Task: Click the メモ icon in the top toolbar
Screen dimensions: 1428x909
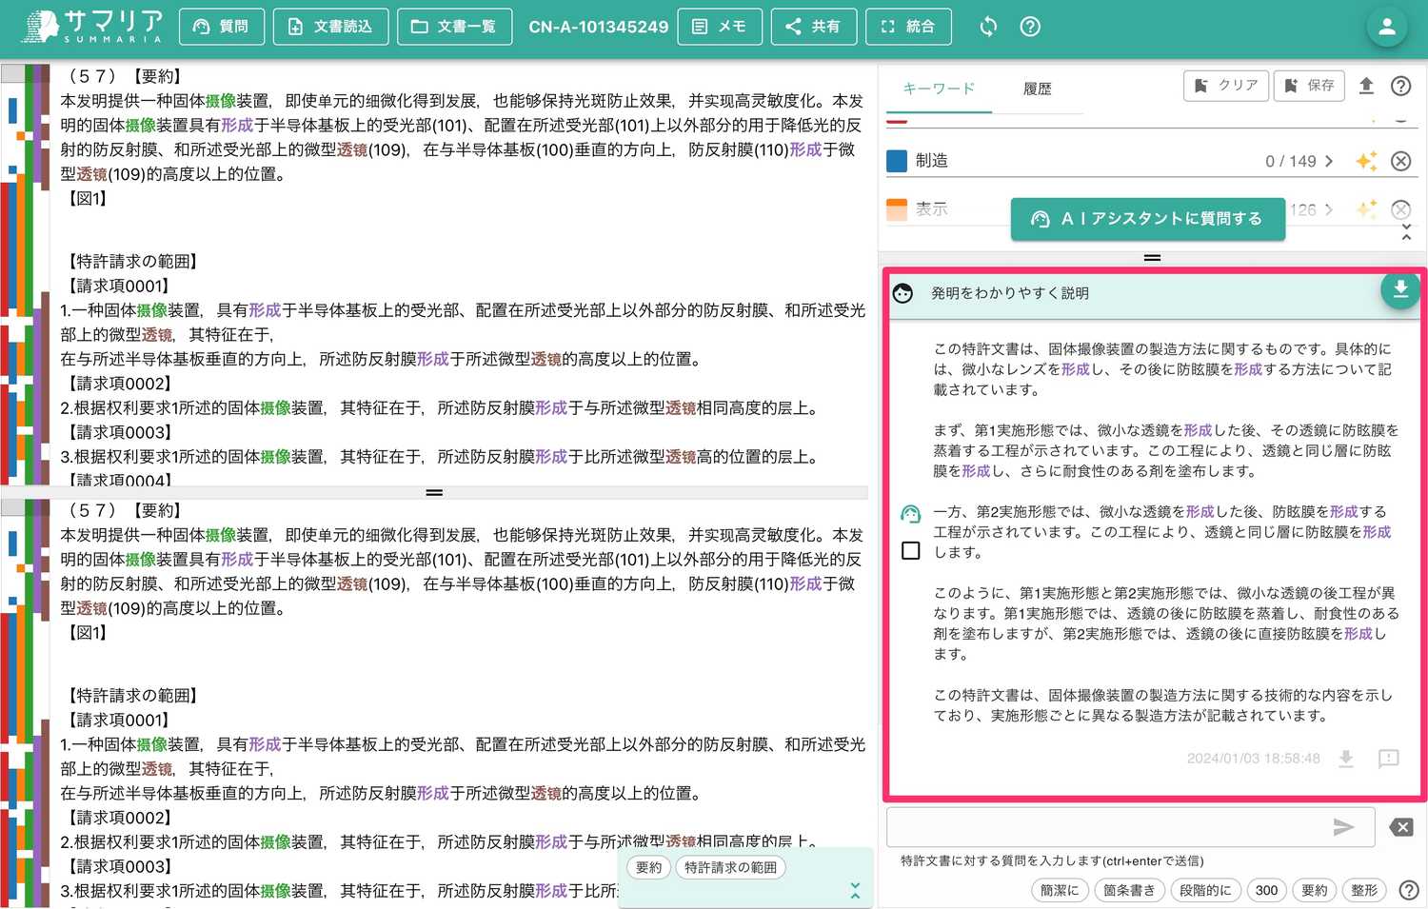Action: coord(720,26)
